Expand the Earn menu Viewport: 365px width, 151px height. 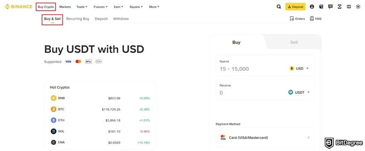(x=119, y=7)
